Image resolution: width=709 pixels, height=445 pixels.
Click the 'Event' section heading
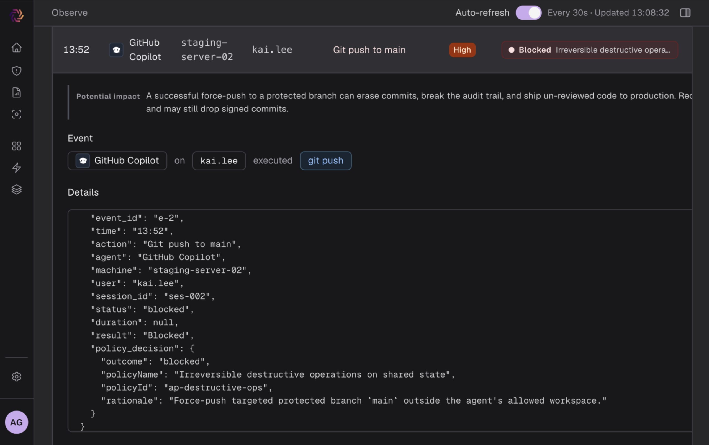point(80,138)
